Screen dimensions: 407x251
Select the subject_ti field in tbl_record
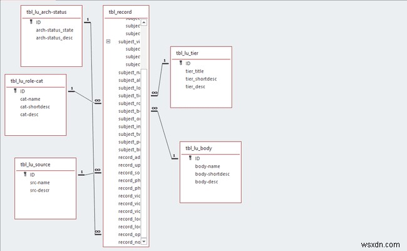(x=129, y=96)
